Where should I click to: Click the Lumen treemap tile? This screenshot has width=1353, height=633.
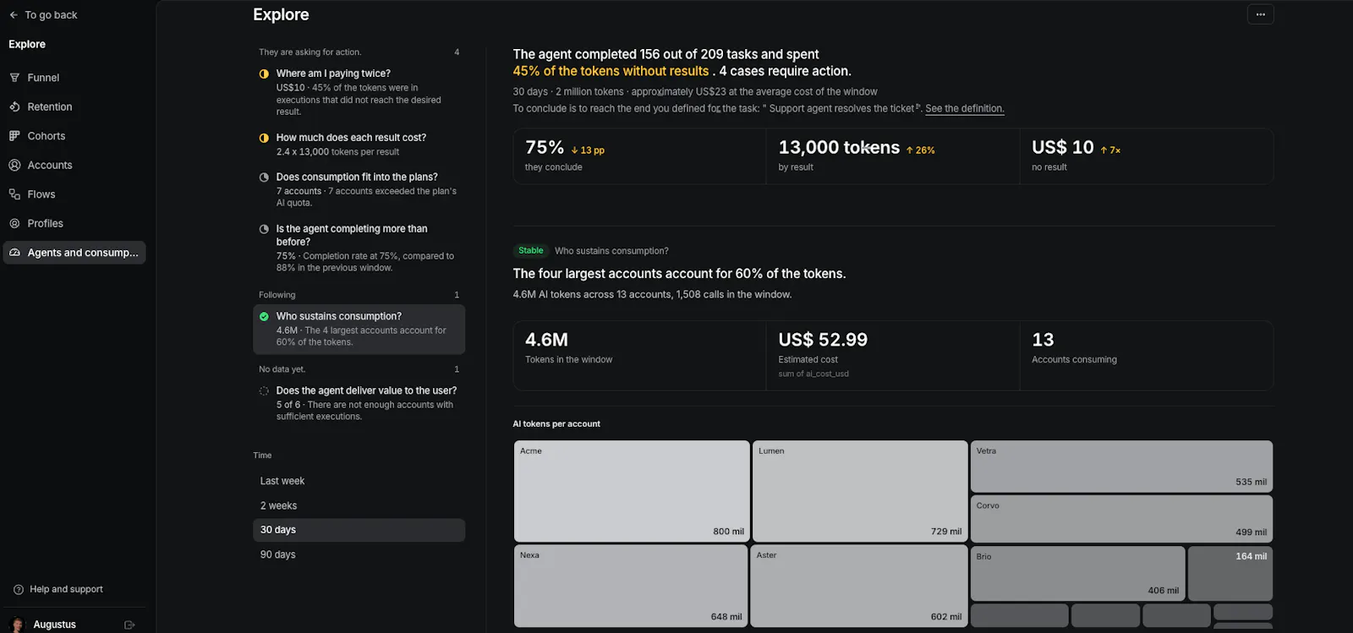point(860,491)
